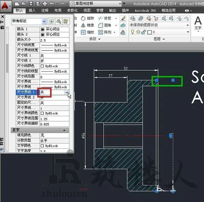Click the Quick Select icon in Properties
204x202 pixels.
click(x=66, y=21)
